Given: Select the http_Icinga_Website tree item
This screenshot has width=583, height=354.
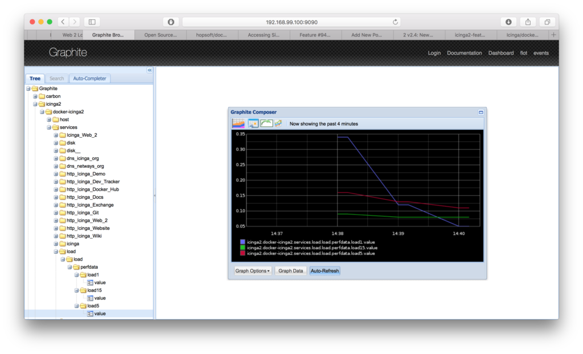Looking at the screenshot, I should [x=88, y=228].
